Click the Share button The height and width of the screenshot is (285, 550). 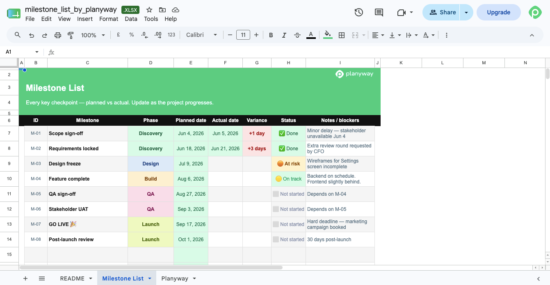pos(441,12)
